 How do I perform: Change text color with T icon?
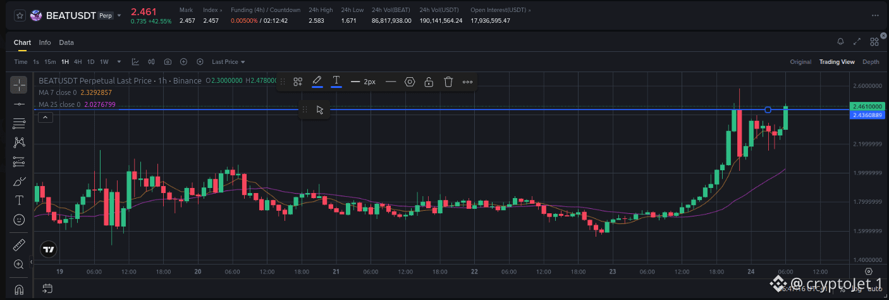pyautogui.click(x=336, y=82)
